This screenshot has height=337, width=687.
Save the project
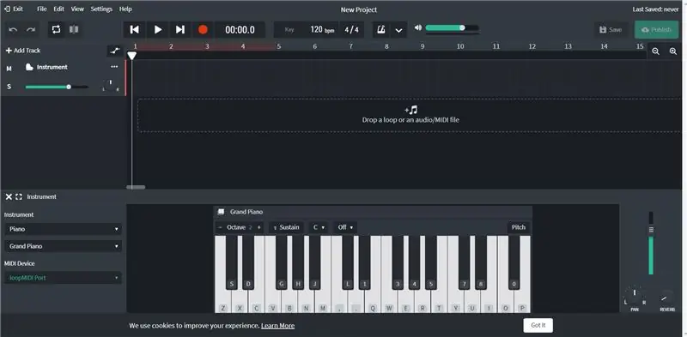611,30
